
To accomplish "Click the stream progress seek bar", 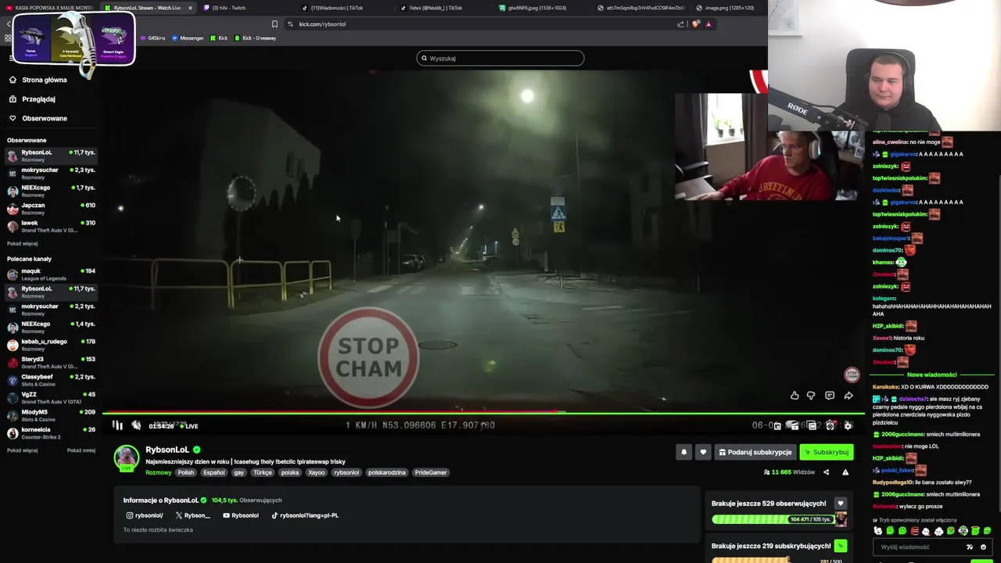I will (483, 412).
